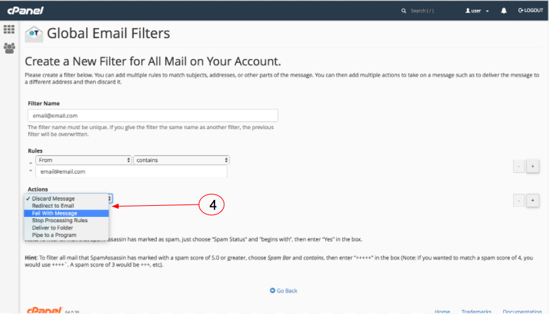This screenshot has width=549, height=314.
Task: Select Pipe to a Program option
Action: [x=66, y=235]
